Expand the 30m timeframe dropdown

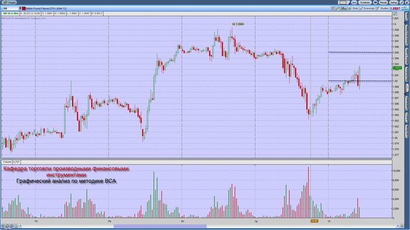point(344,8)
